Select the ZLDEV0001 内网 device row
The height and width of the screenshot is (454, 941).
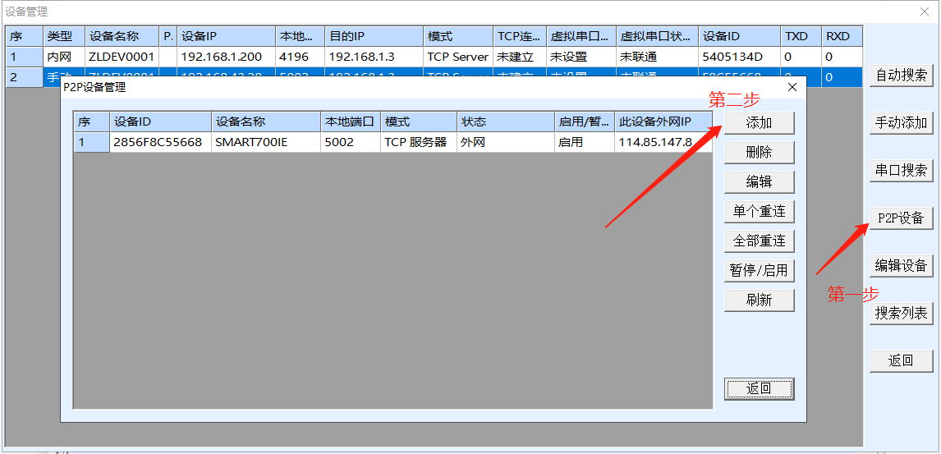pyautogui.click(x=122, y=57)
